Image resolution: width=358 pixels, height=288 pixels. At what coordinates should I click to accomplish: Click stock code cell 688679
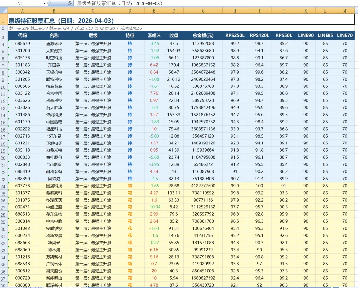coord(22,44)
